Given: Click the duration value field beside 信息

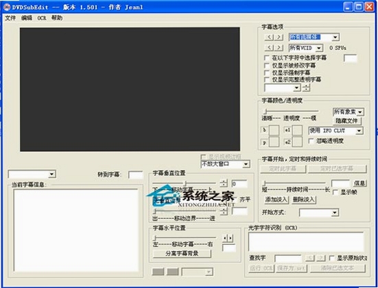Looking at the screenshot, I should point(340,183).
